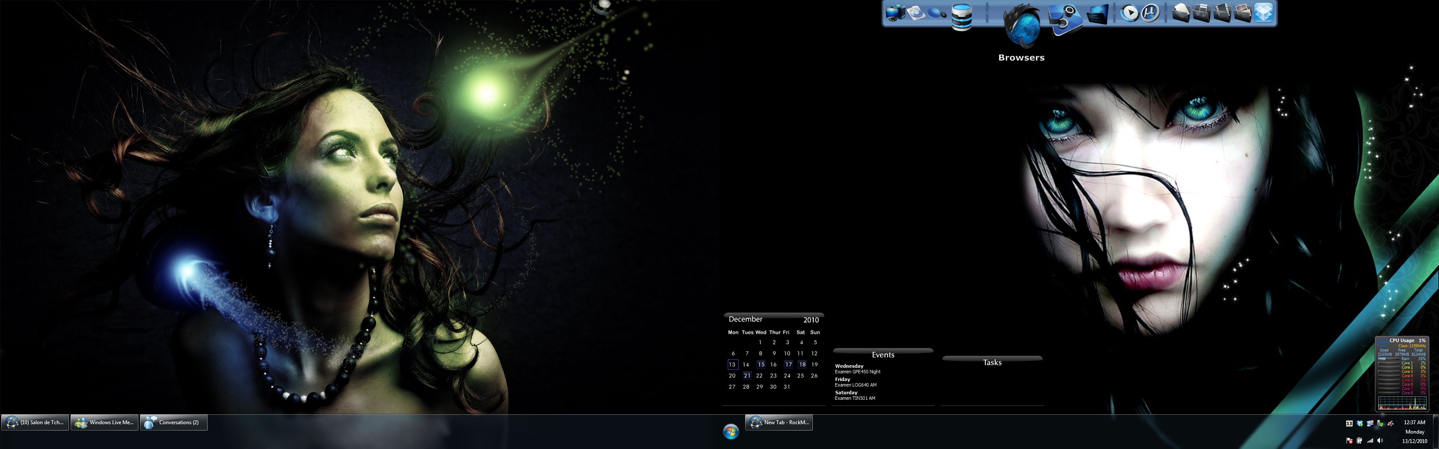Select date 25 in the calendar
This screenshot has height=449, width=1439.
tap(800, 376)
